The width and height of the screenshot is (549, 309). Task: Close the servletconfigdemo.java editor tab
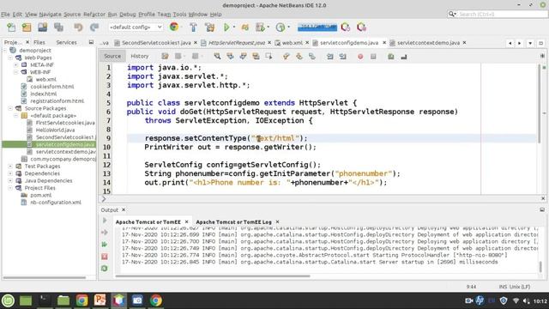point(384,43)
